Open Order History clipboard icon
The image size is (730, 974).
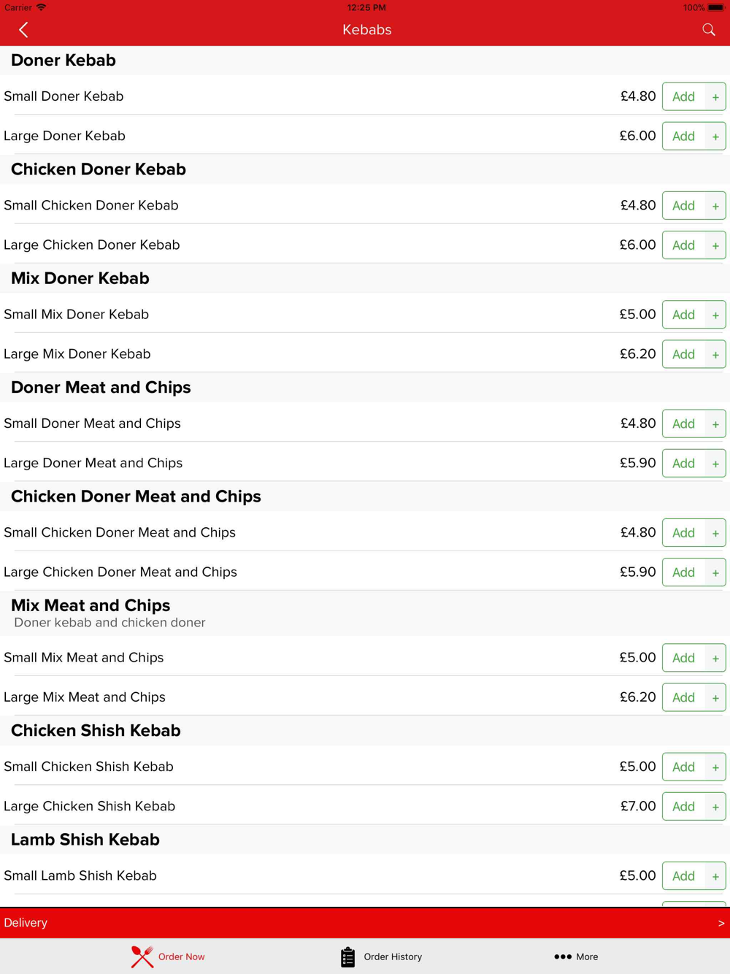[x=347, y=956]
